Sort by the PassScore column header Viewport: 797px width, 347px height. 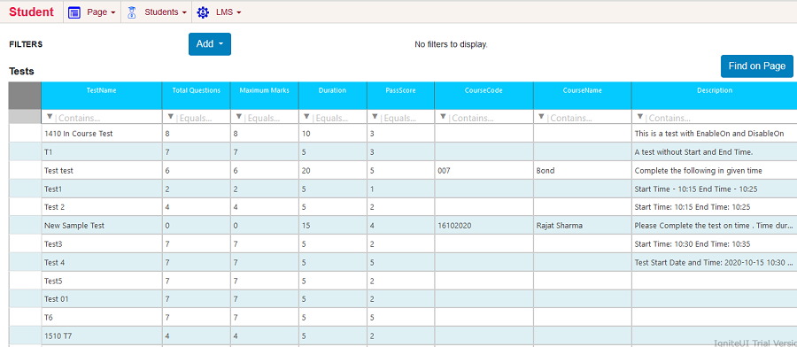tap(400, 96)
